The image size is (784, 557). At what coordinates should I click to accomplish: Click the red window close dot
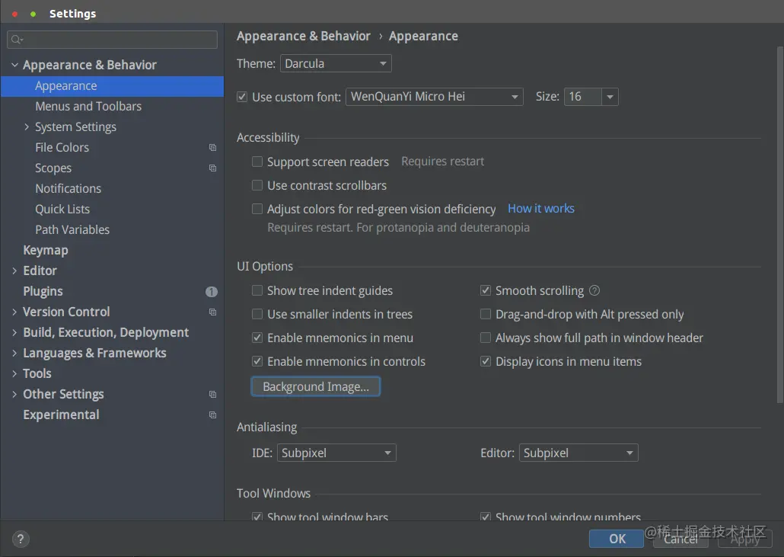point(14,14)
